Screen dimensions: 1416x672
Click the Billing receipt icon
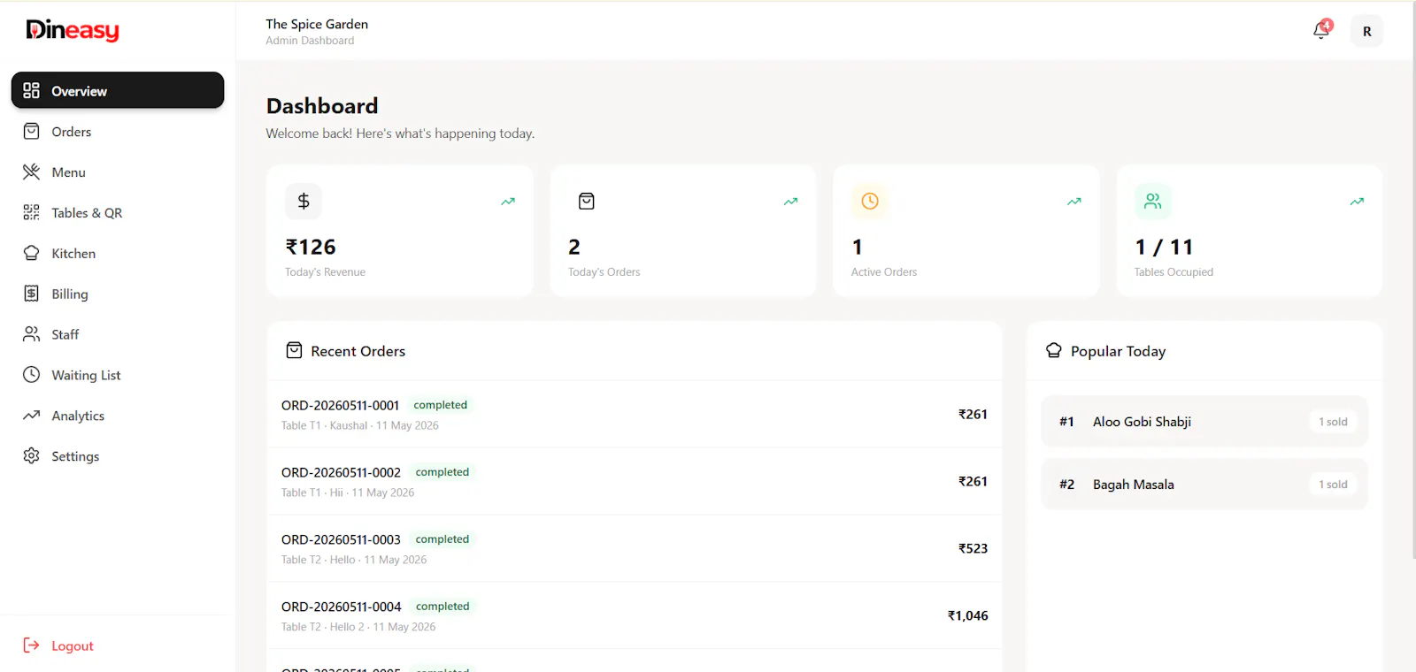coord(31,294)
